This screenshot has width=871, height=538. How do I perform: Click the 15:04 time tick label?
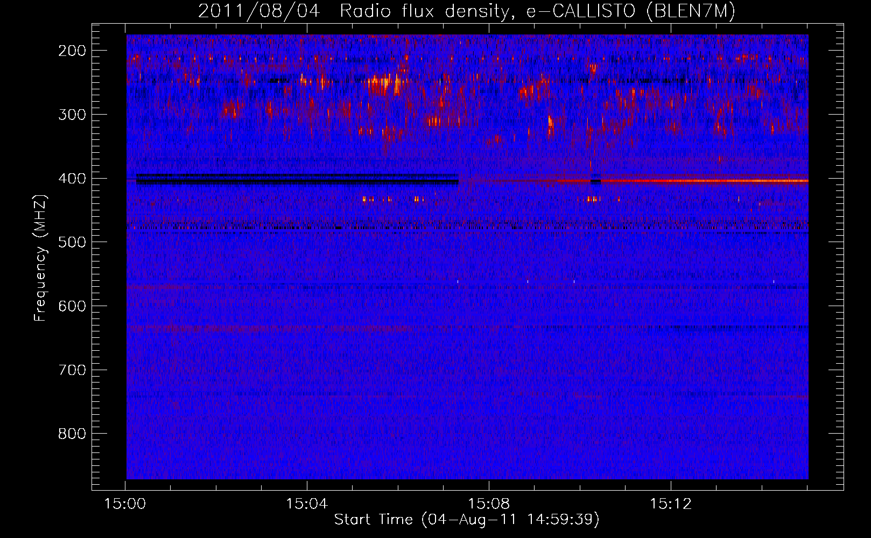click(307, 504)
